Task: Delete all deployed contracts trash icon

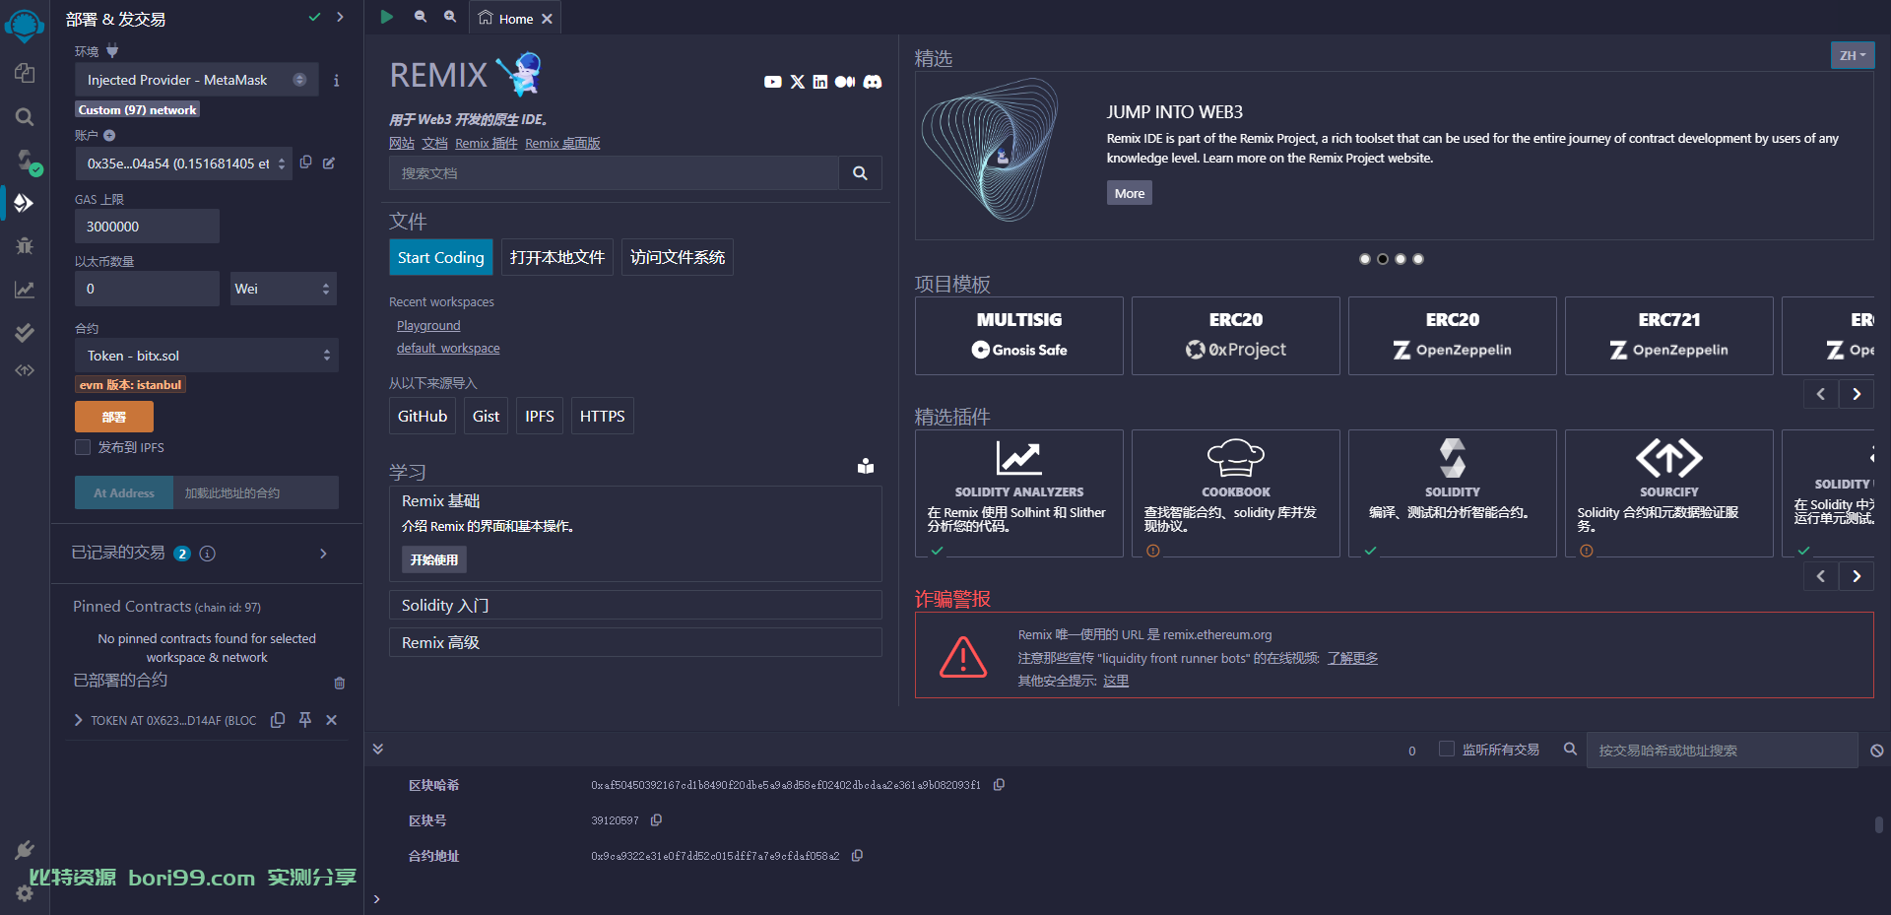Action: [x=340, y=683]
